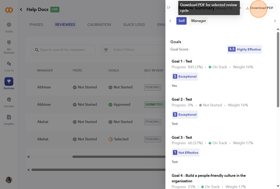The image size is (280, 189).
Task: Click the filter lines icon
Action: (x=106, y=50)
